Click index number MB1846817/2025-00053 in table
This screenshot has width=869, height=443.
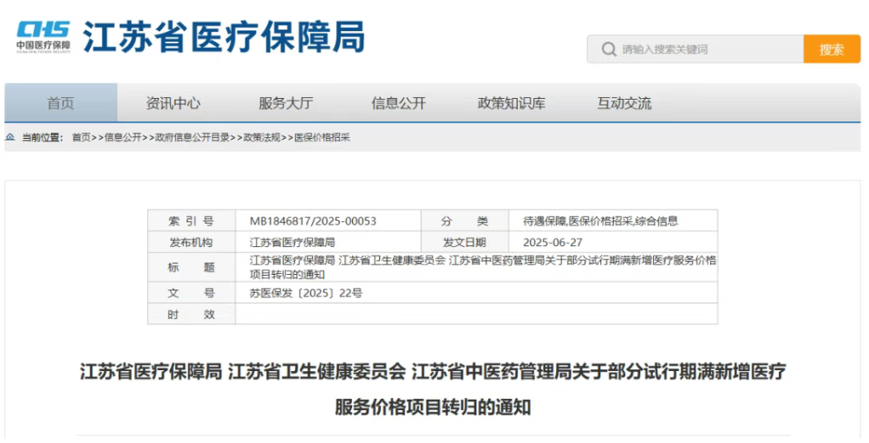click(x=313, y=221)
